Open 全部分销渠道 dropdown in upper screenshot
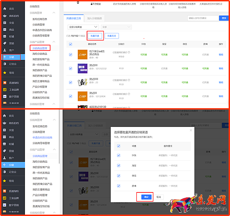Screen dimensions: 230x216 click(83, 27)
